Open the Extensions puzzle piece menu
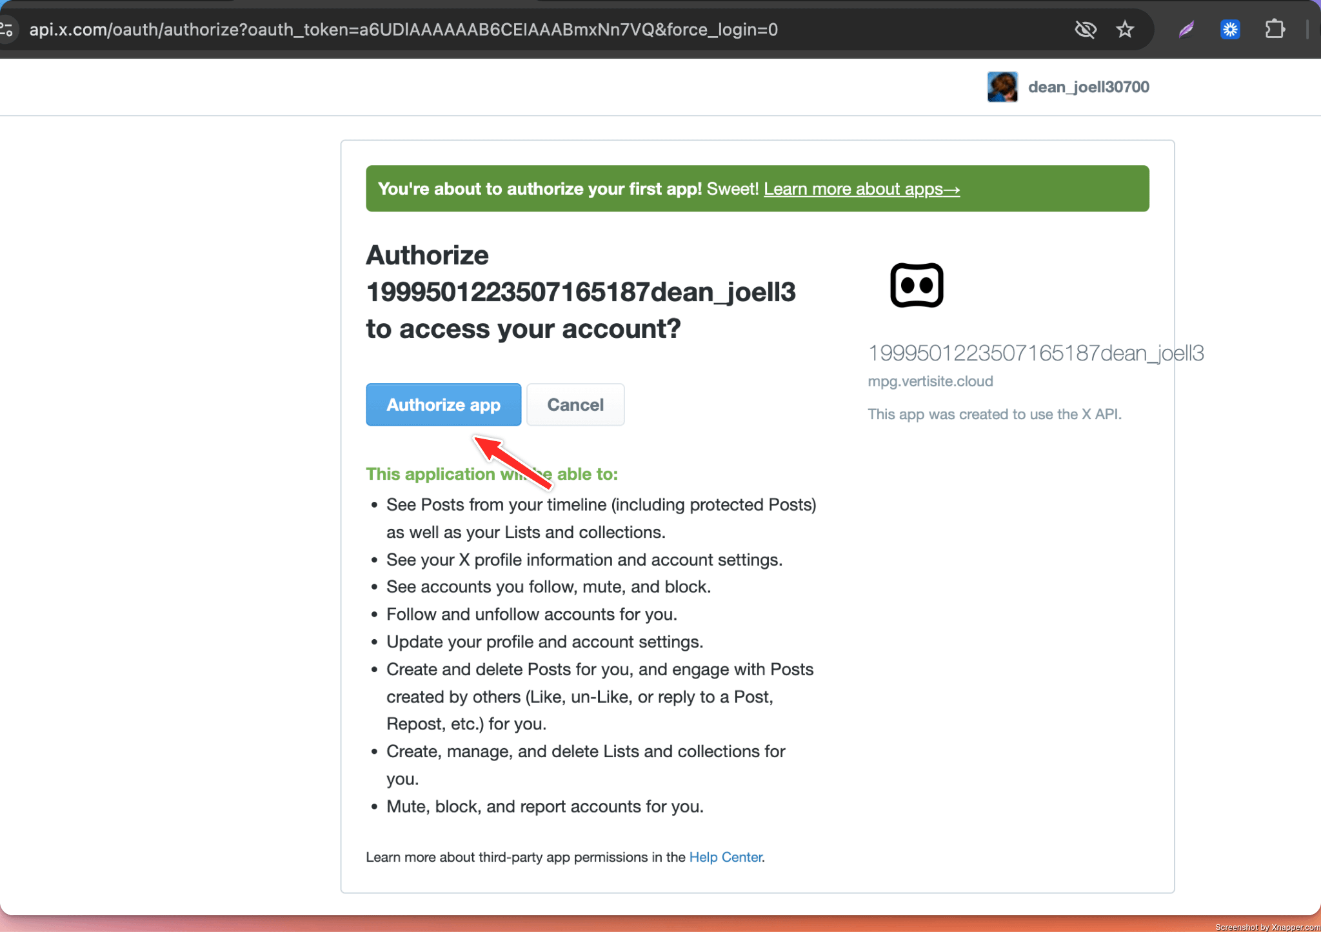1321x932 pixels. point(1275,30)
